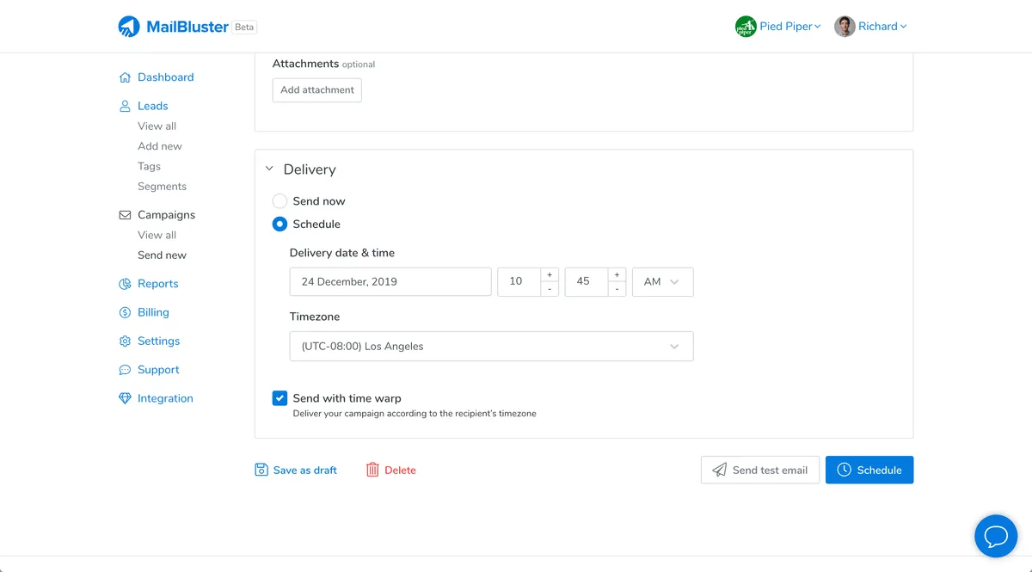The image size is (1032, 572).
Task: Open Segments under Leads
Action: click(162, 187)
